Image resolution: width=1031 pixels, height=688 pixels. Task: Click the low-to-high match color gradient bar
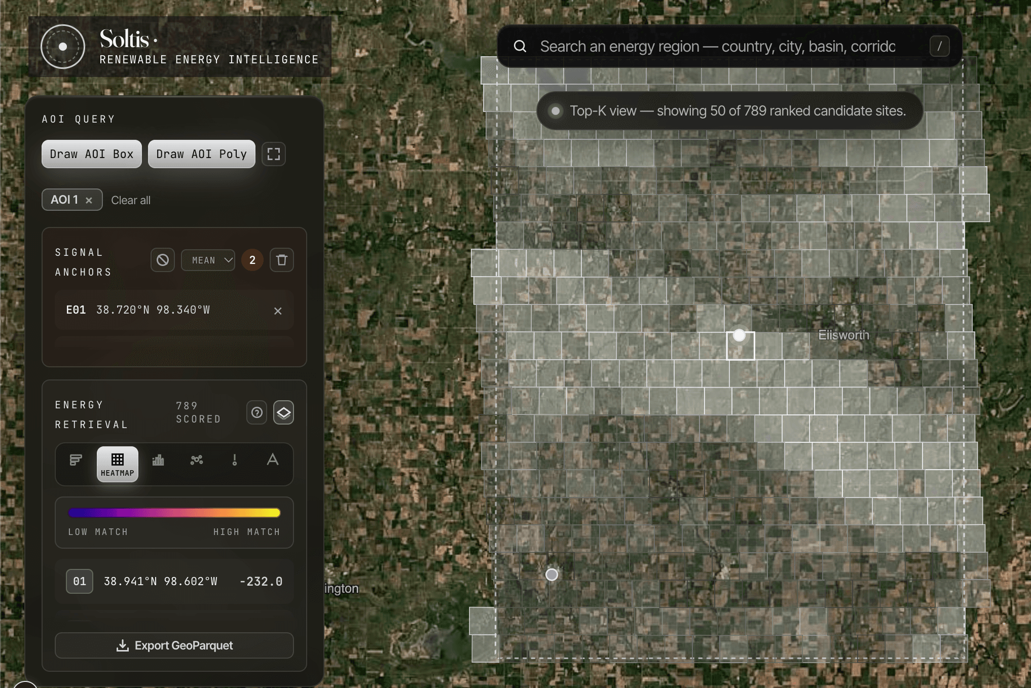click(x=174, y=513)
